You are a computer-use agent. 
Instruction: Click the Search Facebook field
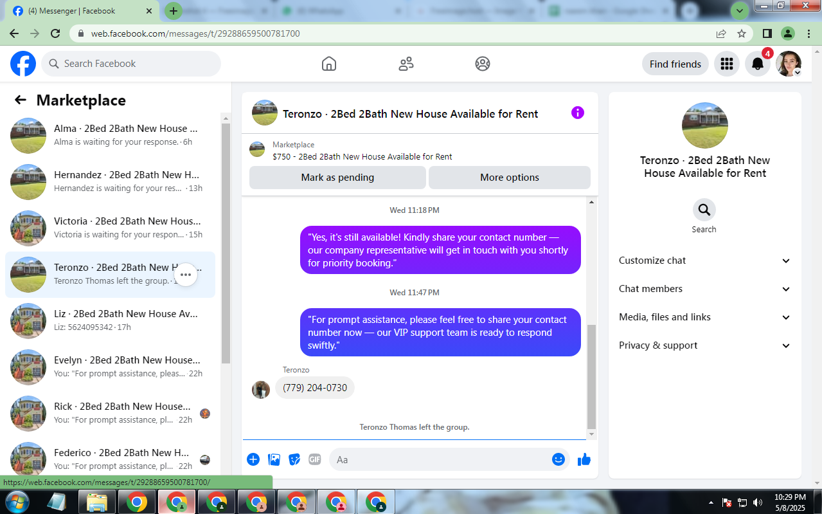click(x=131, y=64)
